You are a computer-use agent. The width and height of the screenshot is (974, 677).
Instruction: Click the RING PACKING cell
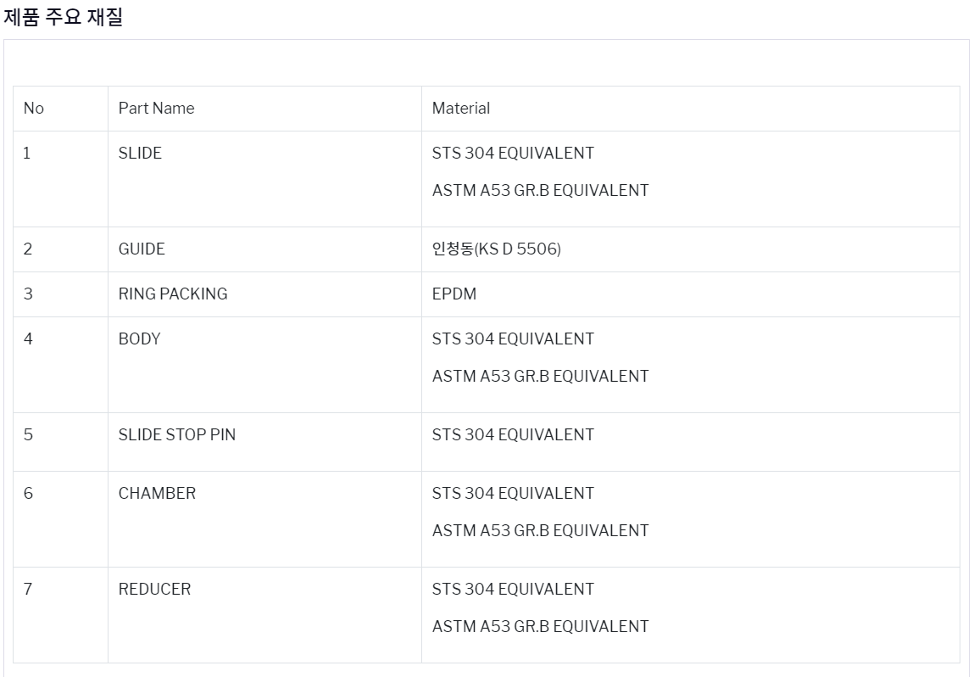[264, 294]
